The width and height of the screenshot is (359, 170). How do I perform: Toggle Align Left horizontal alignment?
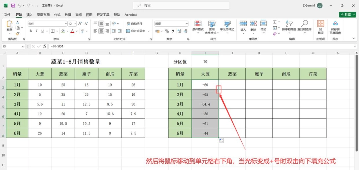click(95, 31)
